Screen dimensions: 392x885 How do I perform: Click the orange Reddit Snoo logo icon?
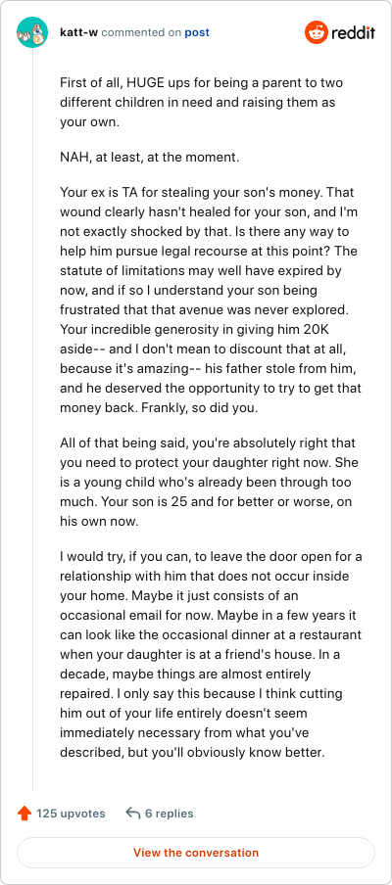317,32
